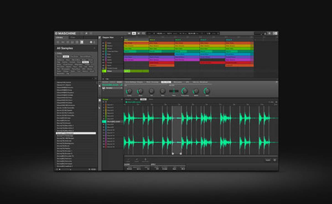Click the Gain knob
The width and height of the screenshot is (332, 204).
point(207,91)
